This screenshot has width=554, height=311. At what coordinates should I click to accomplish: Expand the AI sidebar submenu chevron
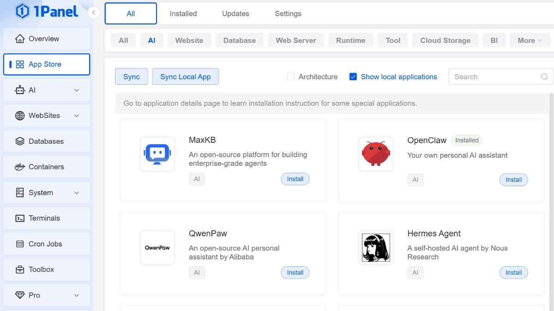tap(77, 90)
